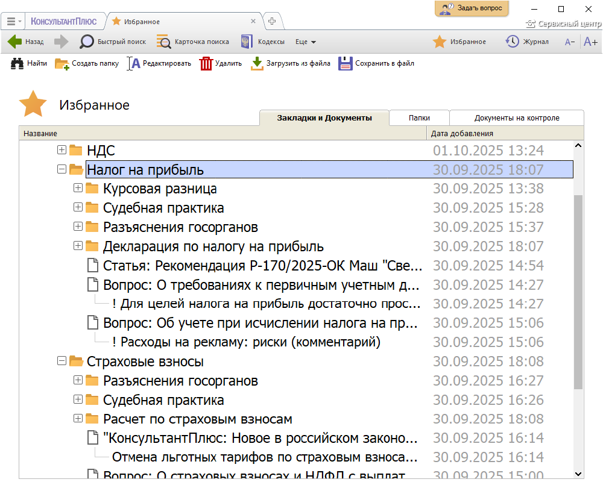
Task: Switch to Документы на контроле tab
Action: coord(517,118)
